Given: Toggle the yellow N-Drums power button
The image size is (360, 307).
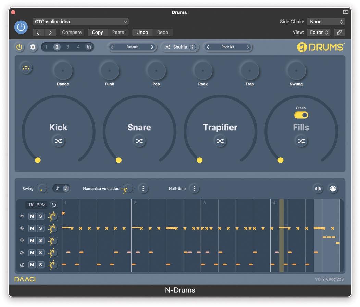Looking at the screenshot, I should 19,47.
